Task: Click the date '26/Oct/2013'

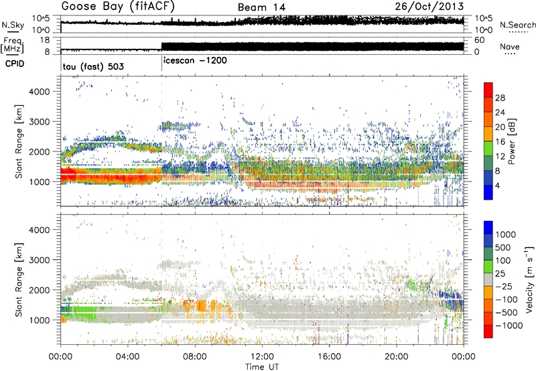Action: click(x=429, y=7)
